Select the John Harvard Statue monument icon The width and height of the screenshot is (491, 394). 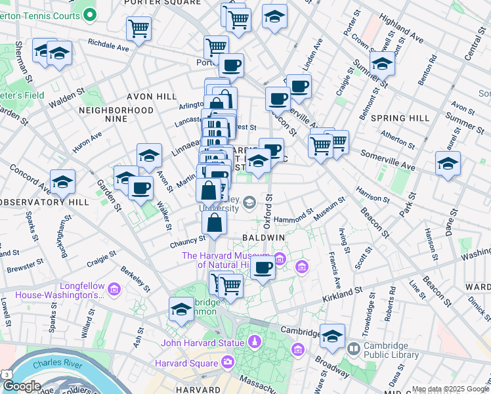[254, 342]
